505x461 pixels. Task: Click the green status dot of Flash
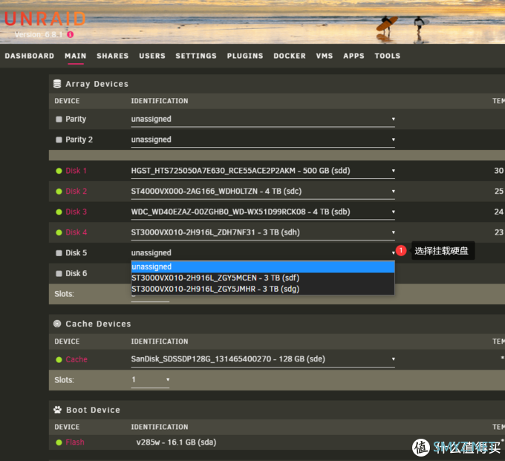coord(59,442)
